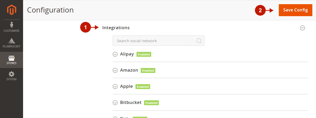Click the Alipay Enabled badge
Viewport: 316px width, 118px height.
144,54
